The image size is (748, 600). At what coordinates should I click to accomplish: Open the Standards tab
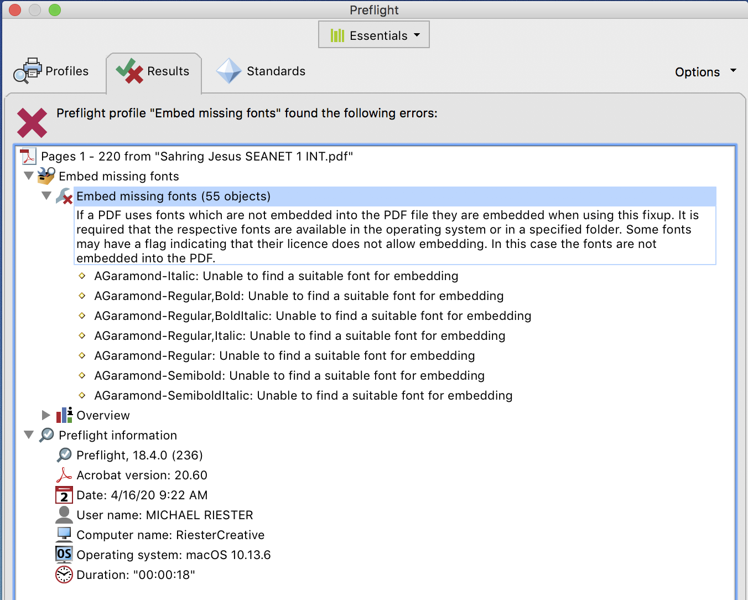click(261, 71)
